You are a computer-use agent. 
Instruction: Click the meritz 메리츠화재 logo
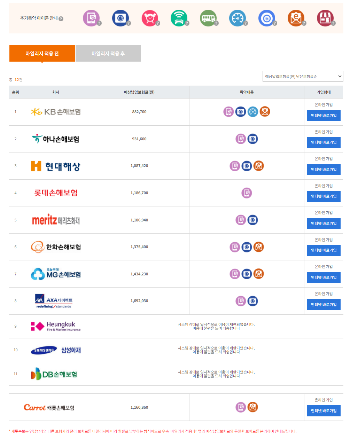point(56,220)
